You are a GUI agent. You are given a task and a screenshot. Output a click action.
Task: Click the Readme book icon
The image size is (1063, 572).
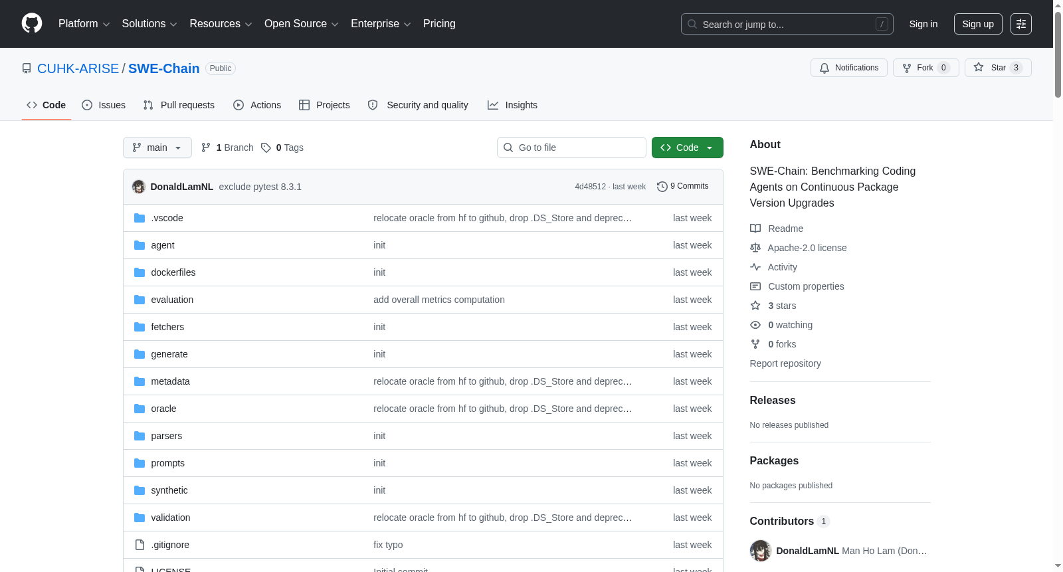[755, 229]
